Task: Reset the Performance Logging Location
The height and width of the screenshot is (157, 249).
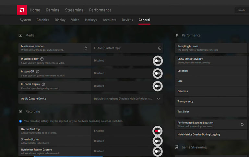Action: click(242, 124)
